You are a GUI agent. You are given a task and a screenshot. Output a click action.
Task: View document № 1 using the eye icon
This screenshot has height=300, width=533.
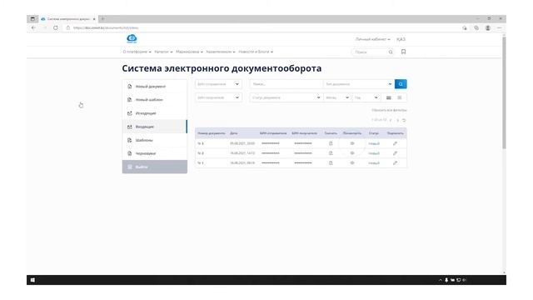click(x=352, y=163)
